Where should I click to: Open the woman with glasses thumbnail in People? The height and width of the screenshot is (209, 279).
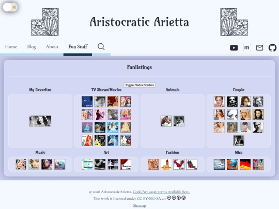coord(245,102)
